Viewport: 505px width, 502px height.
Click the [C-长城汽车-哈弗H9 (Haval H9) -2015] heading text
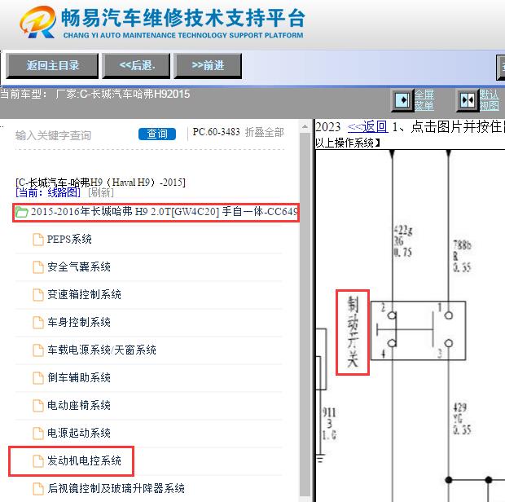tap(100, 183)
